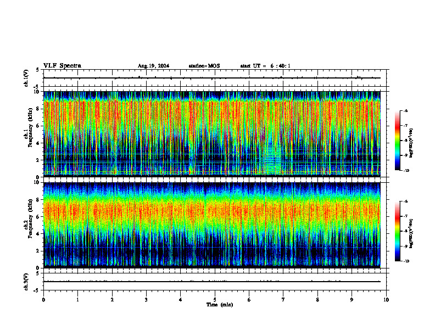435x336 pixels.
Task: Click time axis tick label '9'
Action: tap(352, 300)
